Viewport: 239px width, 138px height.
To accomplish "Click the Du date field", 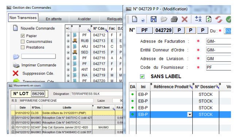I will (227, 31).
